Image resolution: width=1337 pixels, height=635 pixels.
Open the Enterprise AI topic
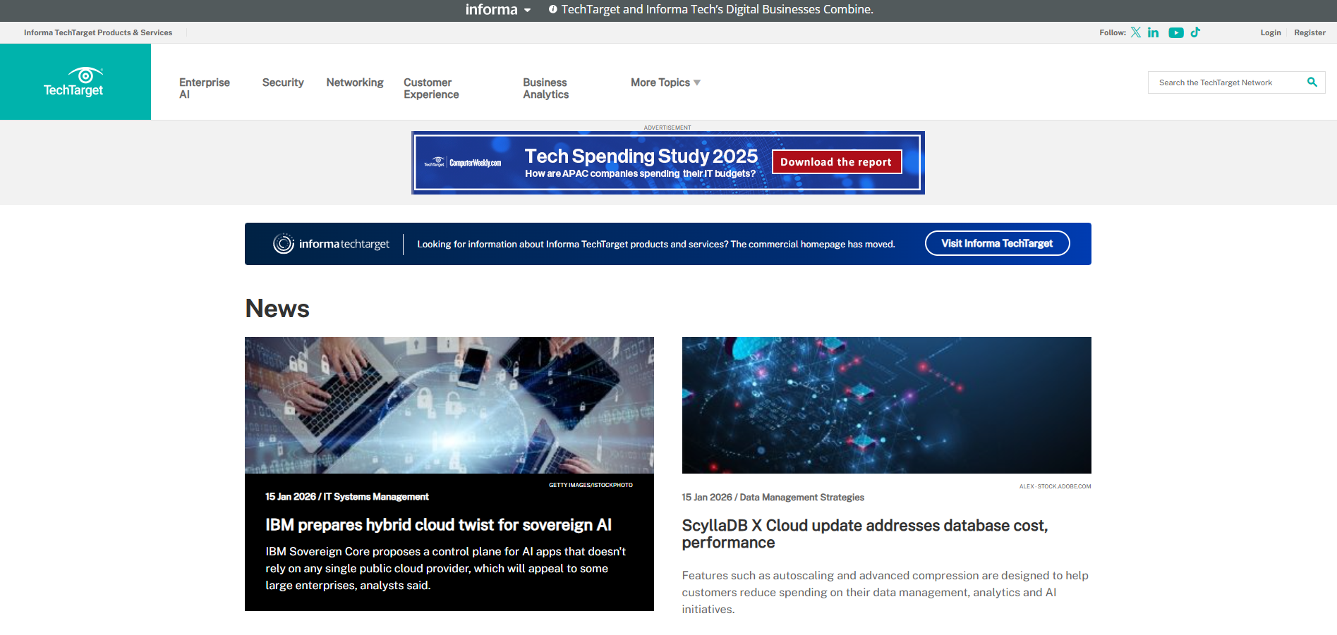point(205,88)
